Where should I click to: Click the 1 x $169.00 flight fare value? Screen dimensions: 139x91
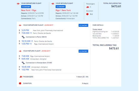115,32
